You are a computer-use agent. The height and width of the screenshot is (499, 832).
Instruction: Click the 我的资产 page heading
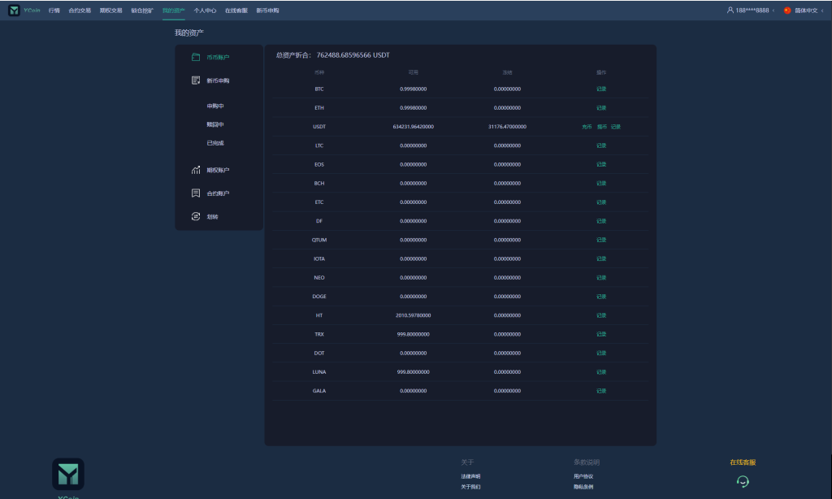(x=189, y=33)
